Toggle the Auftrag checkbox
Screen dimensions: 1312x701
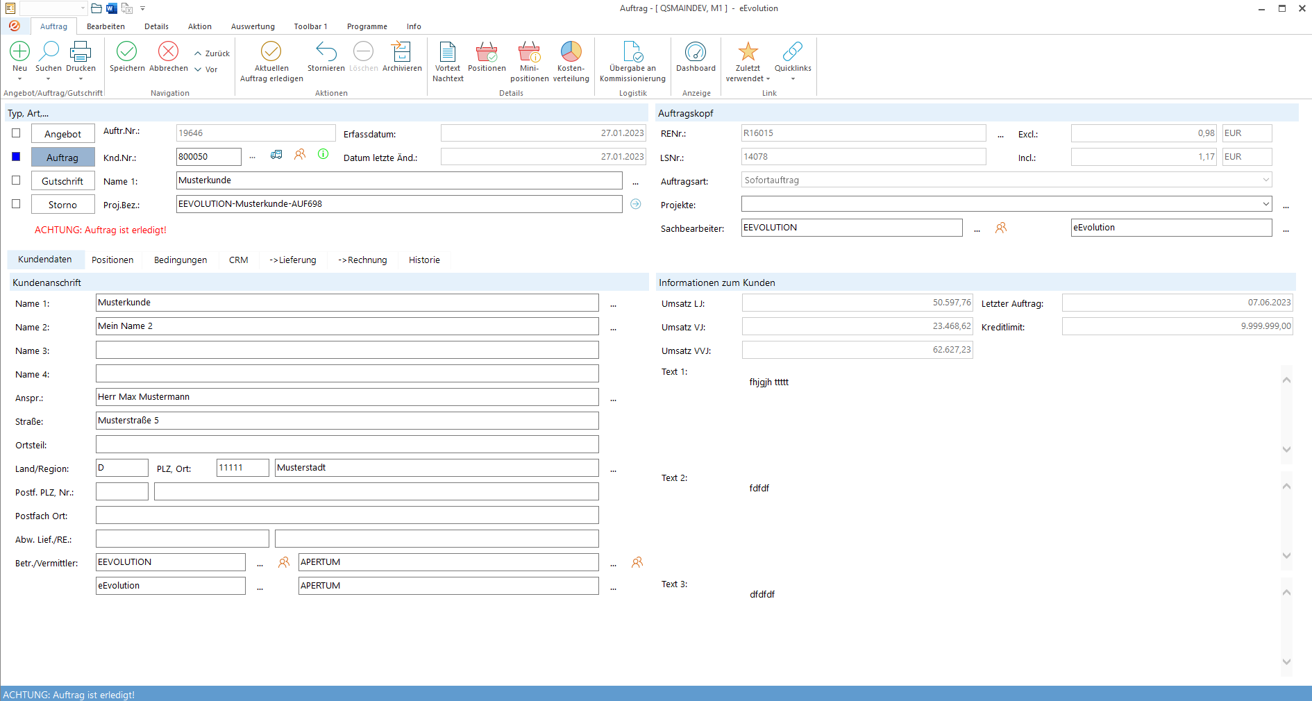click(x=16, y=156)
